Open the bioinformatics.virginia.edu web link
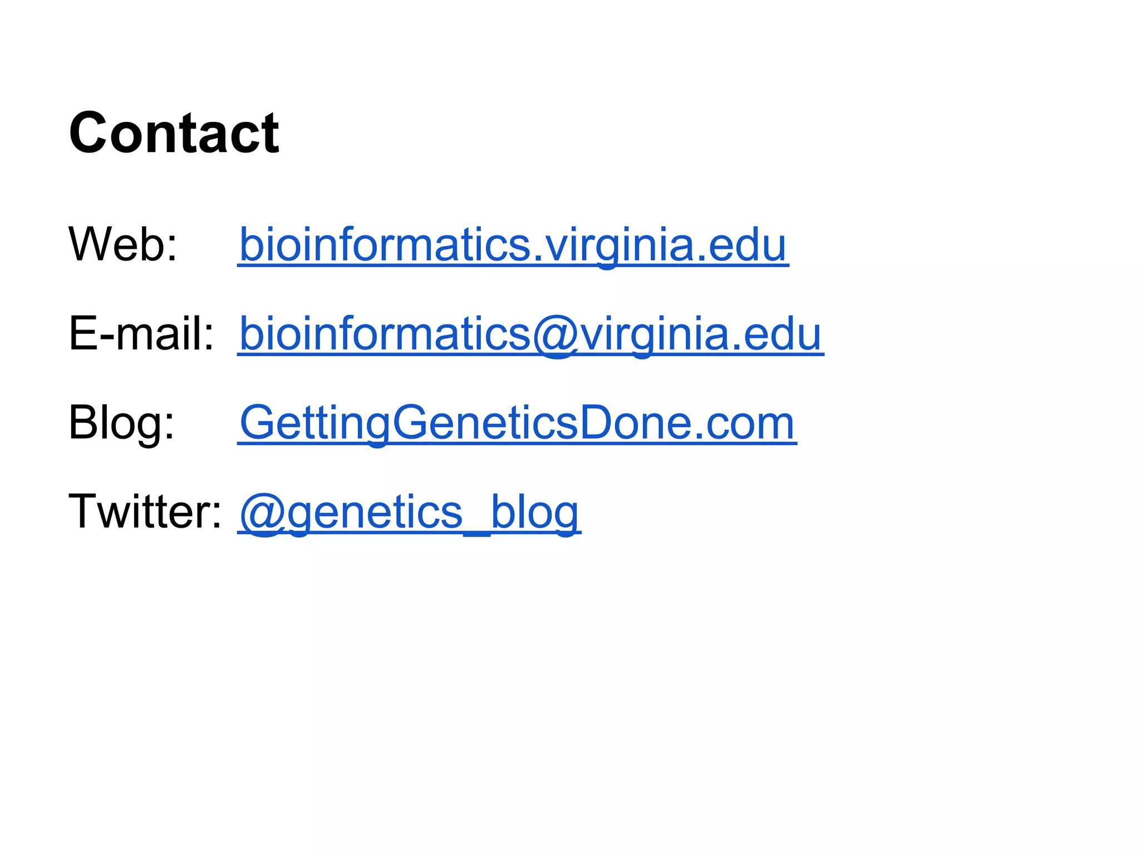Viewport: 1140px width, 855px height. coord(512,245)
